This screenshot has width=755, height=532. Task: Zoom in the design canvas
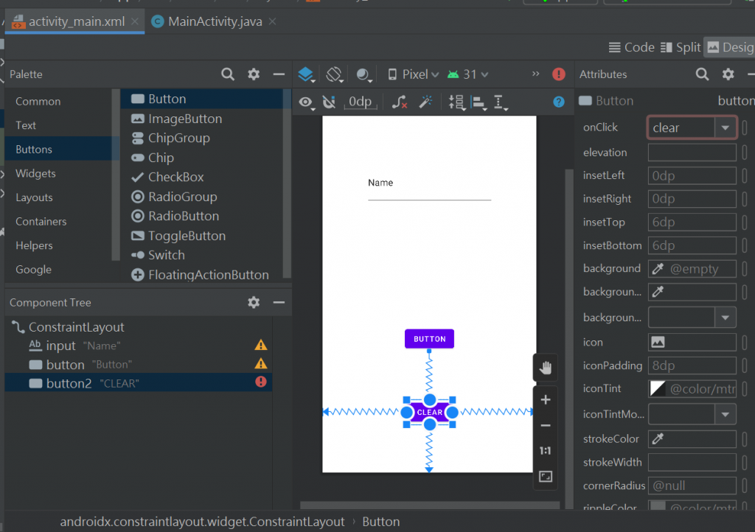click(545, 399)
